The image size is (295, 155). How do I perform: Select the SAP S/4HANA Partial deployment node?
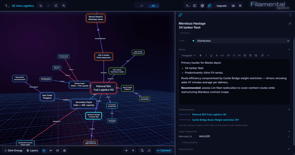(x=104, y=56)
